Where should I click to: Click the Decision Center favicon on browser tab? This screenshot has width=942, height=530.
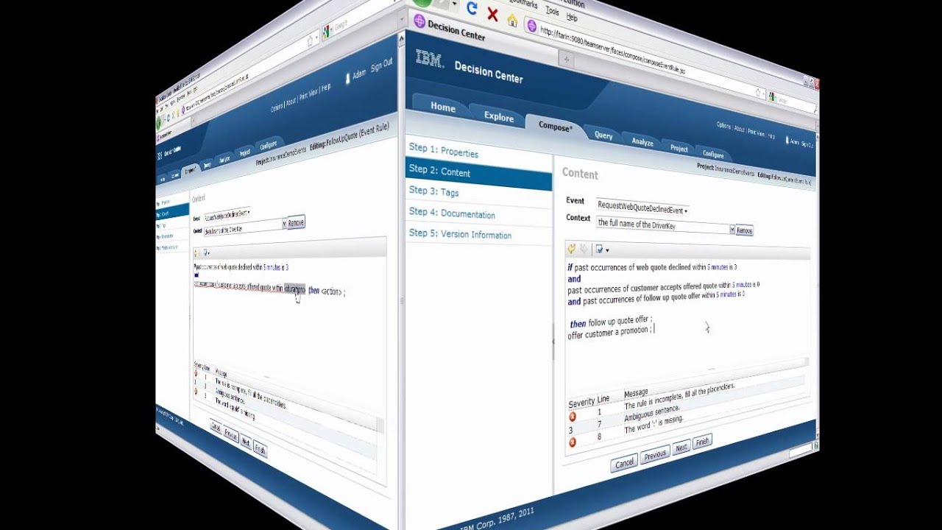pos(420,20)
